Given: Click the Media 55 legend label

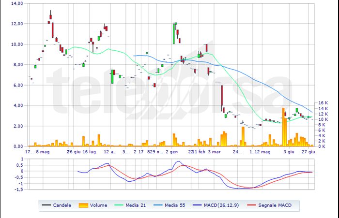Looking at the screenshot, I should [175, 205].
